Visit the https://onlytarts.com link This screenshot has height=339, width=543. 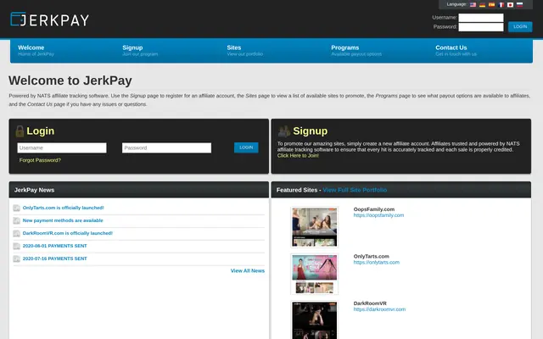click(377, 262)
